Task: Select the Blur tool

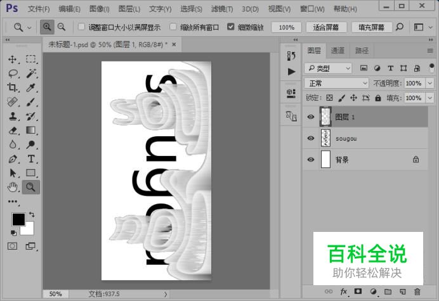Action: tap(12, 144)
